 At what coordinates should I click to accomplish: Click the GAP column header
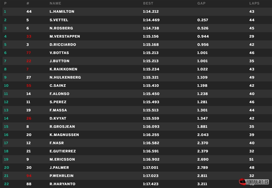pos(201,3)
